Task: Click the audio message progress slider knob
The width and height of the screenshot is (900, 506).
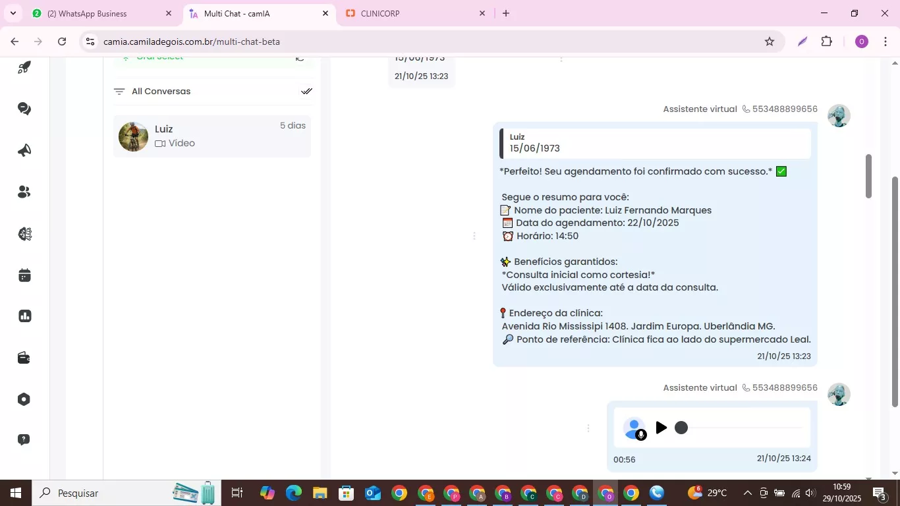Action: pyautogui.click(x=681, y=428)
